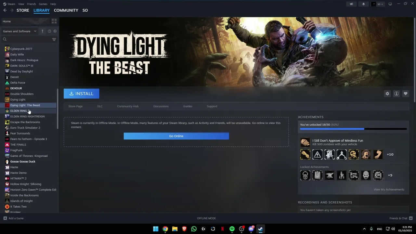Open game settings gear icon
The image size is (416, 234).
[387, 94]
